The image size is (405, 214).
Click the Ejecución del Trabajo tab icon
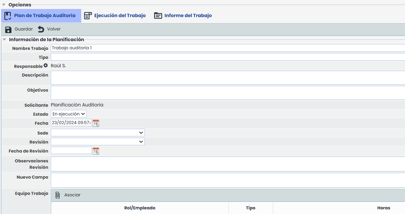[x=88, y=16]
